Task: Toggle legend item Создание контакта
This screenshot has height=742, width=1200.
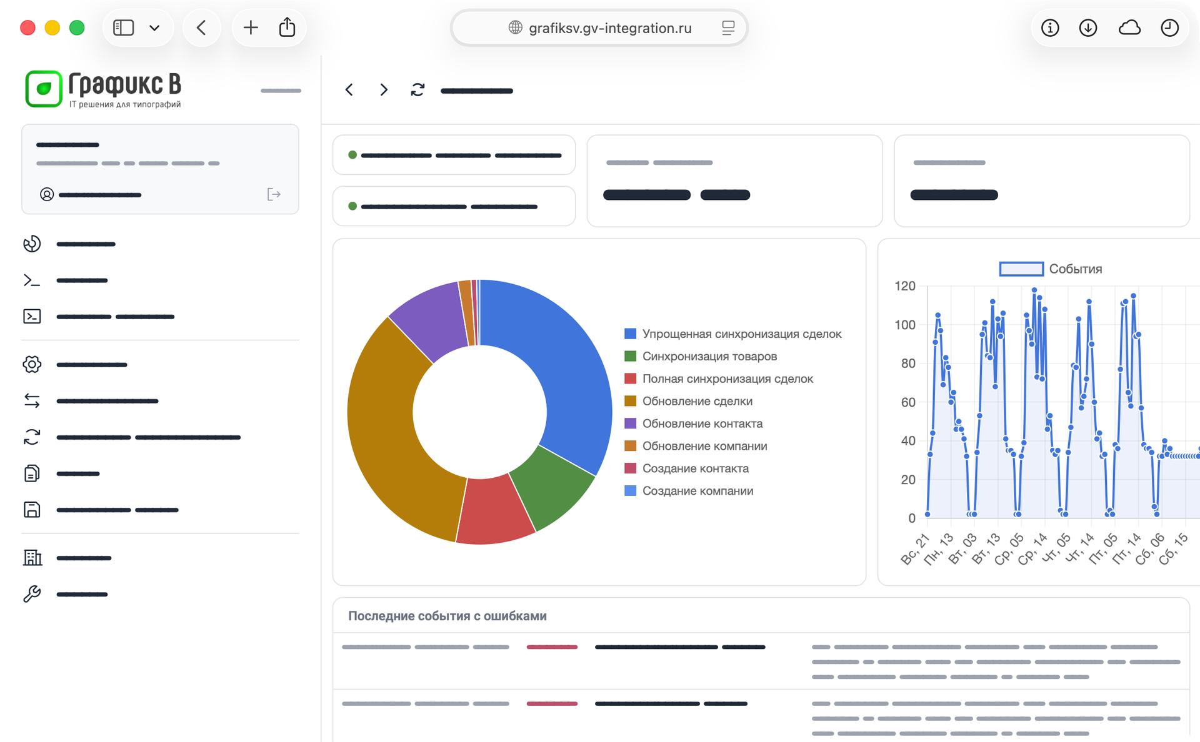Action: [x=686, y=468]
